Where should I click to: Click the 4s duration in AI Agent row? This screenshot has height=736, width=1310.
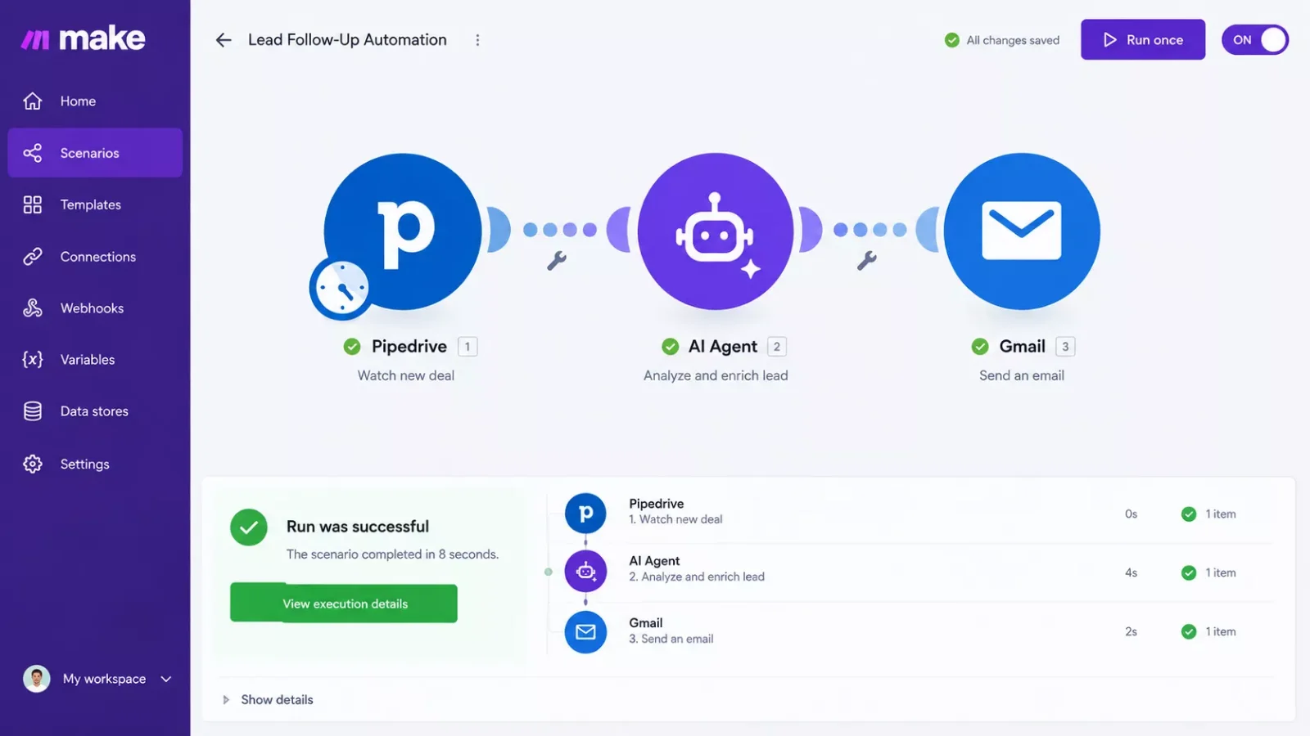pos(1131,573)
